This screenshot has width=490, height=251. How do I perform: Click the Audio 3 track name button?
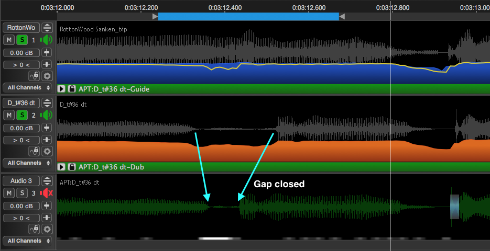point(21,181)
